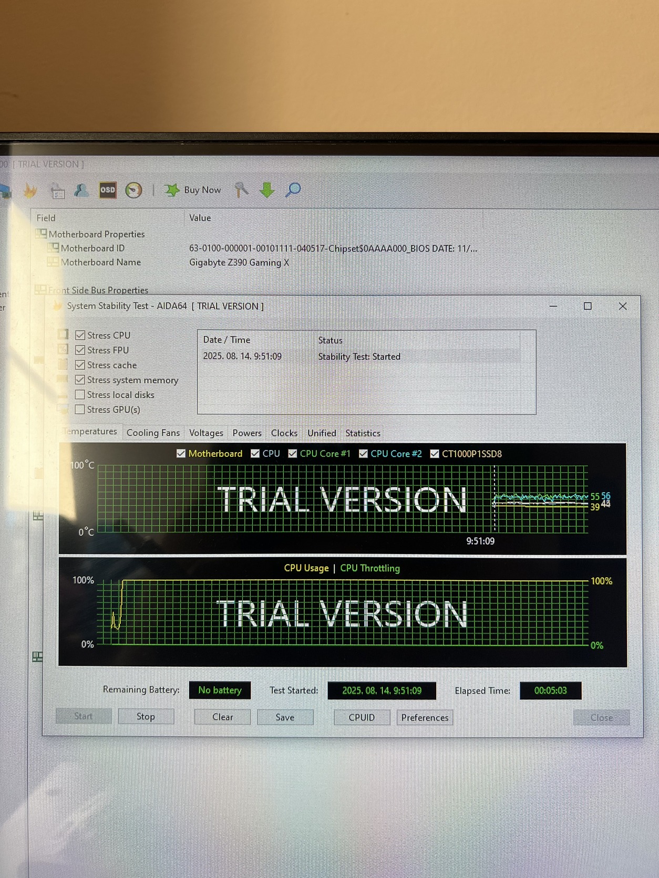Open the Statistics tab
This screenshot has height=878, width=659.
[x=363, y=433]
